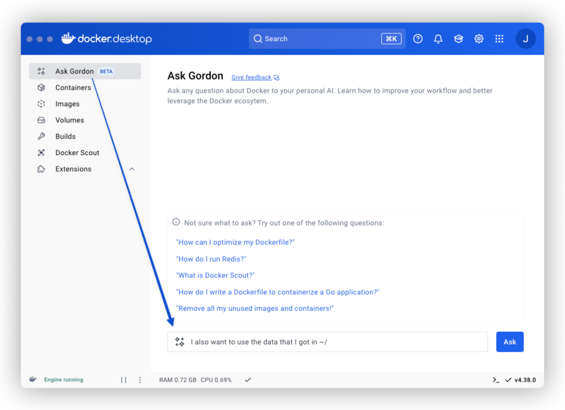The height and width of the screenshot is (410, 565).
Task: Toggle notifications by clicking the bell icon
Action: pos(438,38)
